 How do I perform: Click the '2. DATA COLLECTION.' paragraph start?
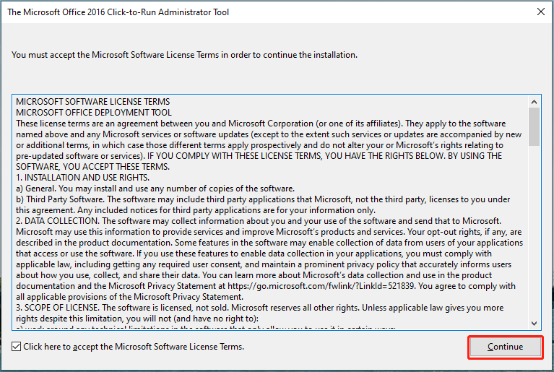point(58,221)
